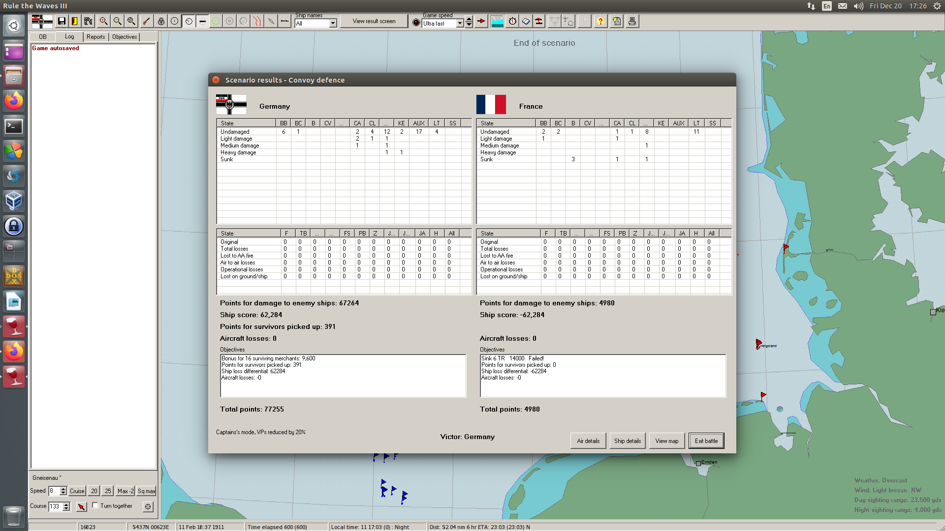Open the gears settings toolbar icon
Viewport: 945px width, 531px height.
88,21
